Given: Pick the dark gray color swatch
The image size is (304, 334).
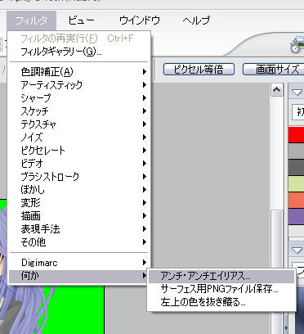Looking at the screenshot, I should (x=297, y=167).
